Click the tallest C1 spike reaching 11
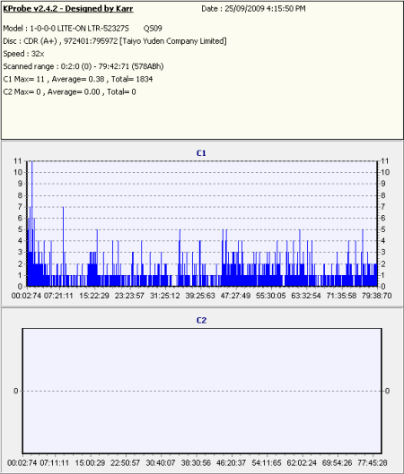The width and height of the screenshot is (404, 474). [x=32, y=224]
